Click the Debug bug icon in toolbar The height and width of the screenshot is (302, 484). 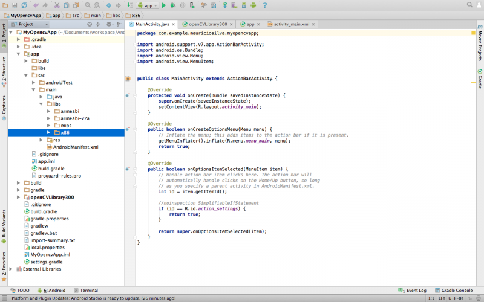click(173, 5)
